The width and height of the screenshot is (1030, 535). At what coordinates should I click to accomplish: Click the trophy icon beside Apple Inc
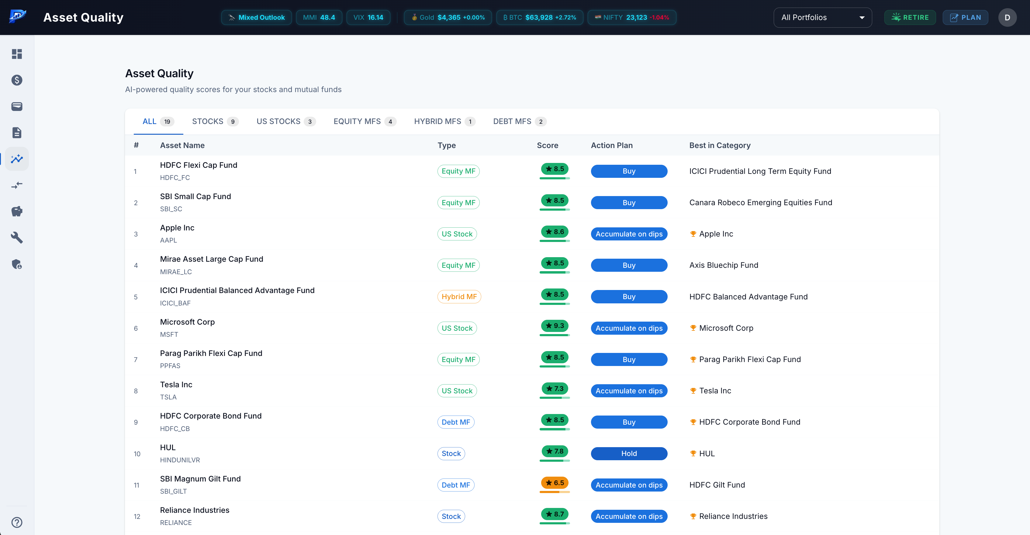click(x=693, y=234)
